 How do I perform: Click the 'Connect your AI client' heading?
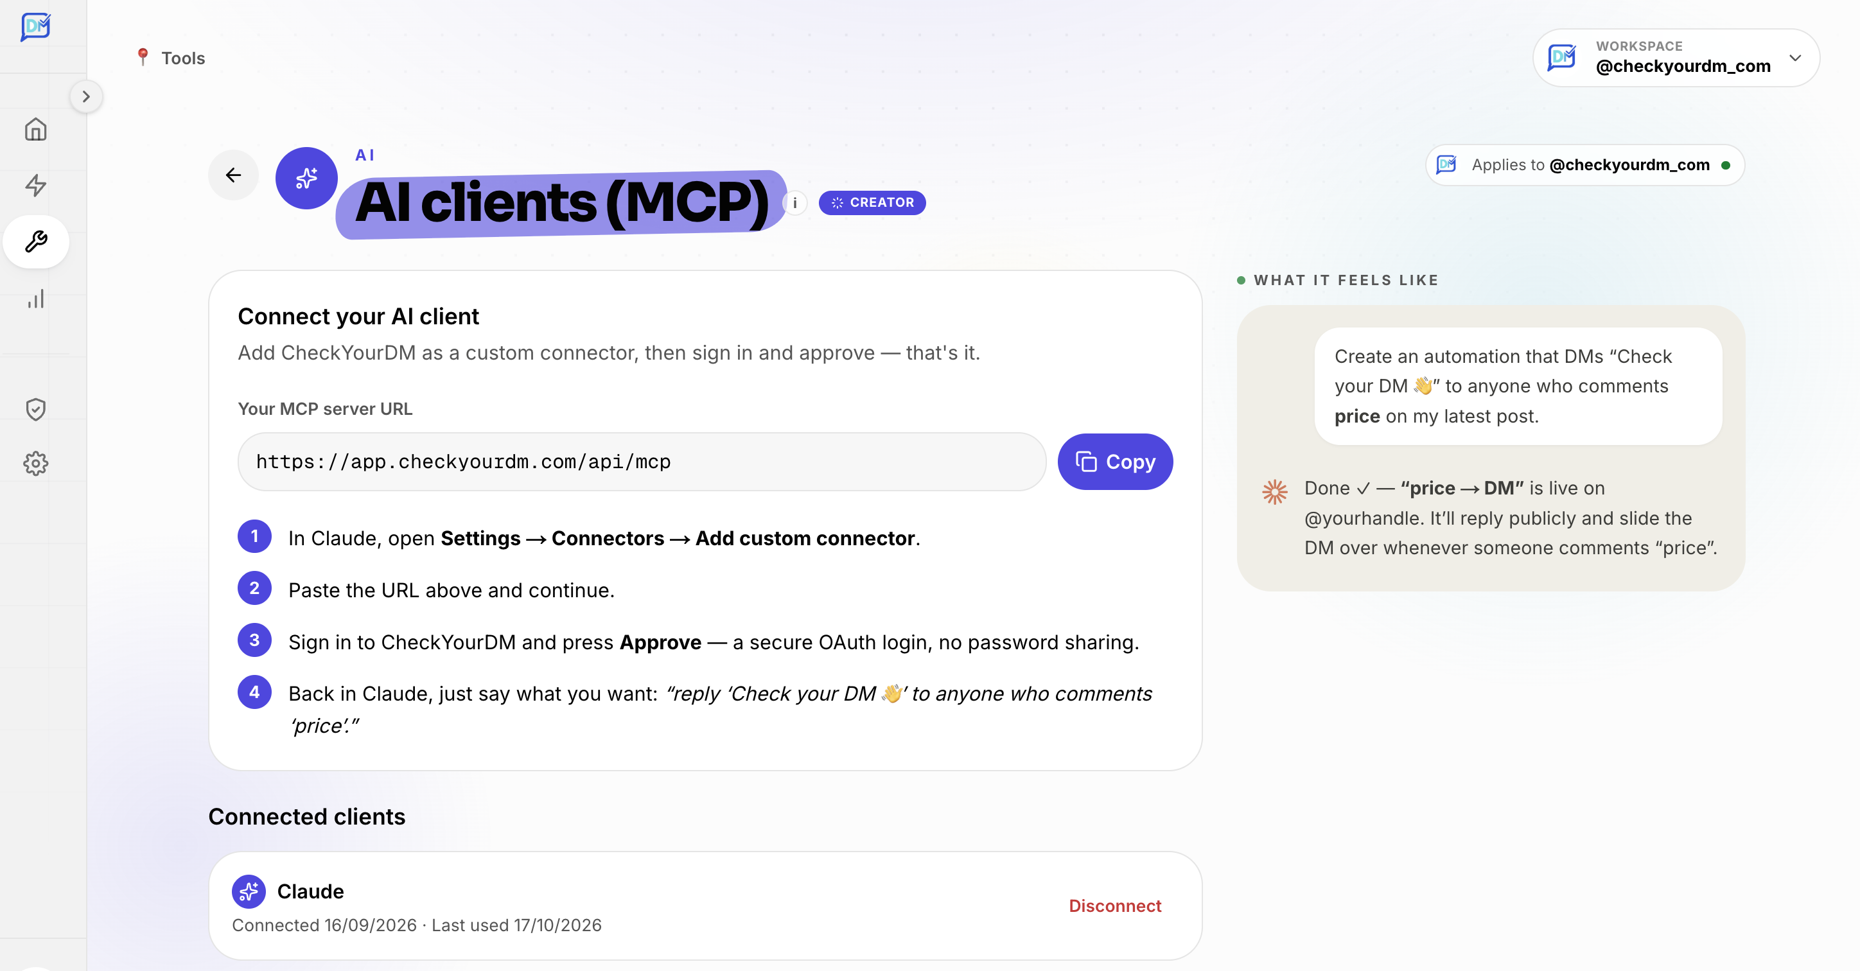tap(358, 317)
